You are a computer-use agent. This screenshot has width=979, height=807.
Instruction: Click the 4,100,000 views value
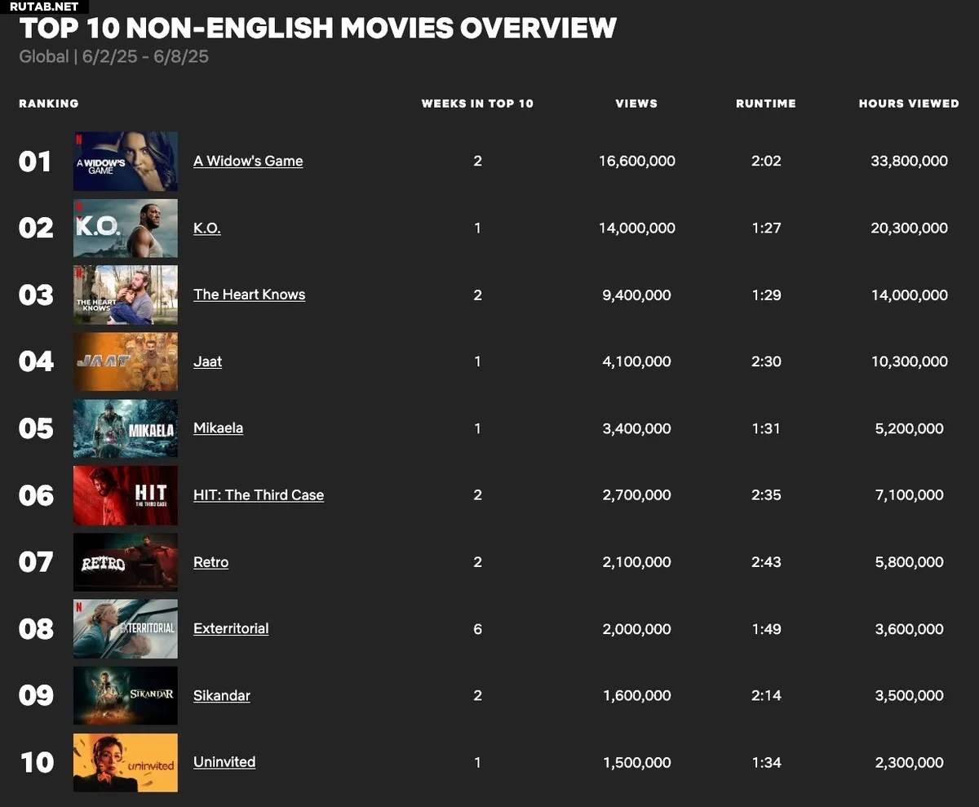tap(637, 361)
